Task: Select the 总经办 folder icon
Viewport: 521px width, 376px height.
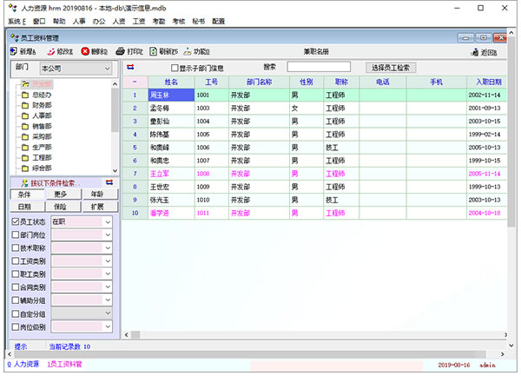Action: [25, 96]
